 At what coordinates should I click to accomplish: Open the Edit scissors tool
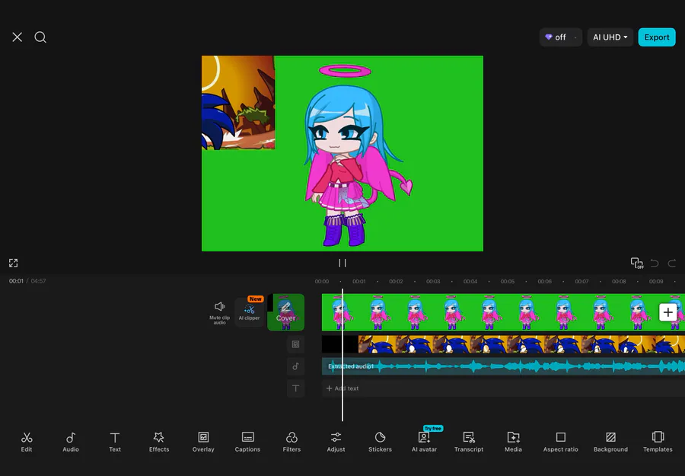tap(27, 442)
